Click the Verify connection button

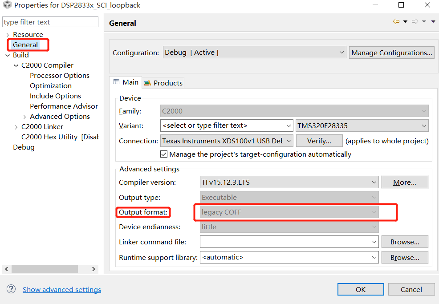point(319,141)
